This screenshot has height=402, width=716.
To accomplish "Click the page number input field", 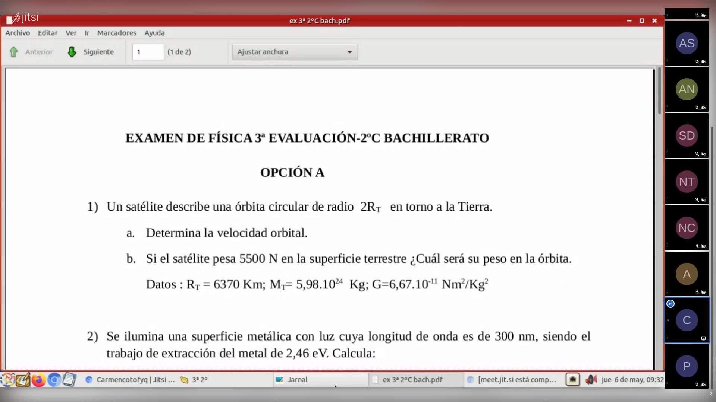I will coord(148,52).
